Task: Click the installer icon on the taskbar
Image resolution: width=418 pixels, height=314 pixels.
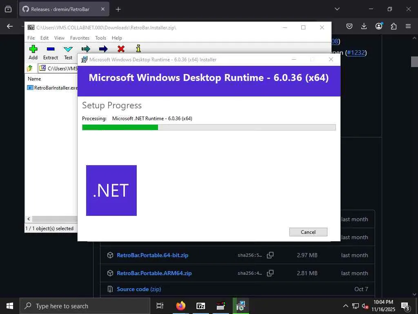Action: (x=241, y=306)
